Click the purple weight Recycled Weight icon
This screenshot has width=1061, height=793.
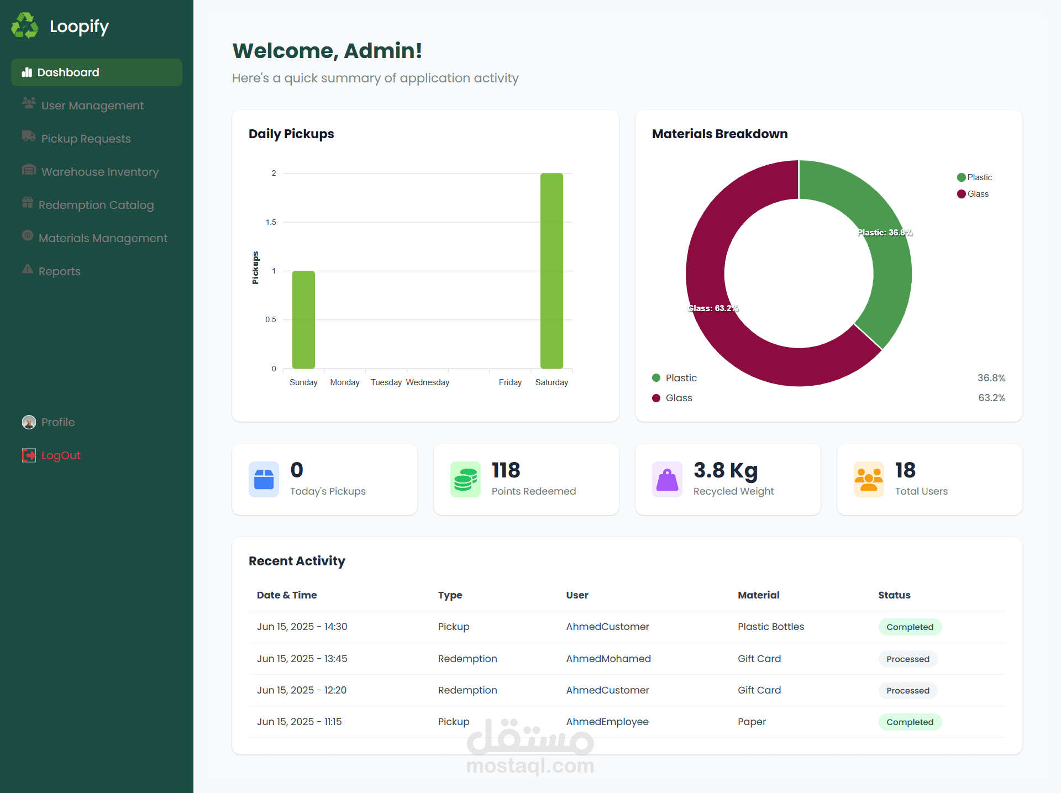[667, 479]
